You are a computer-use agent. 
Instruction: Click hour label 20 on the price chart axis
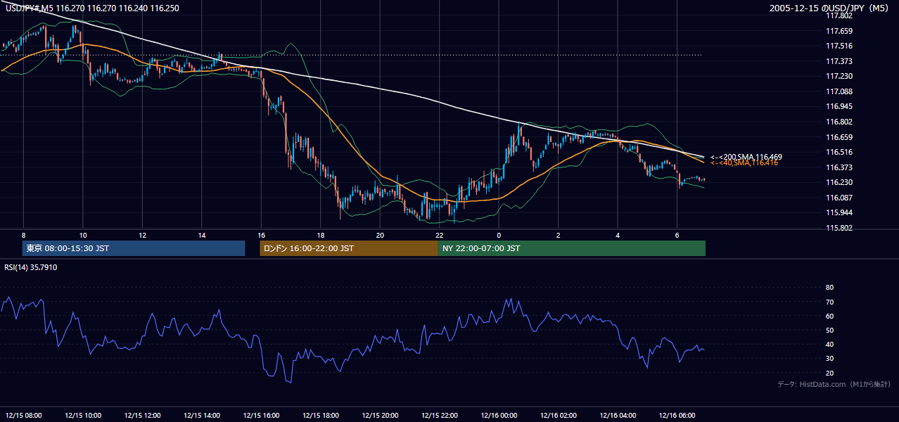[380, 235]
